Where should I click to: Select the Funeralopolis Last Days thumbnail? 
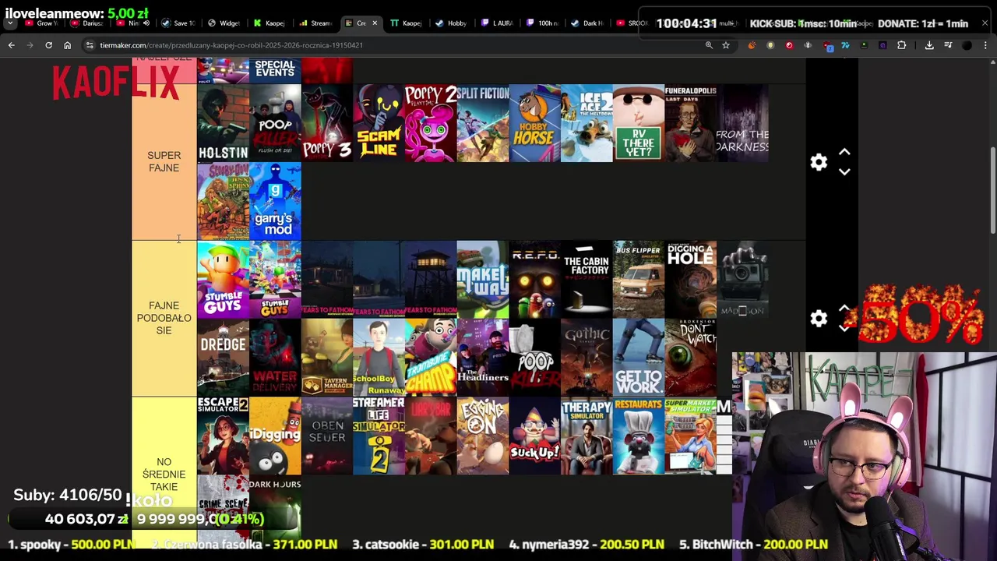click(x=691, y=123)
